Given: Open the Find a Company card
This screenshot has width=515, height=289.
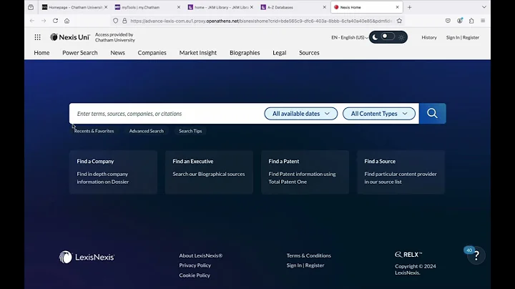Looking at the screenshot, I should (113, 172).
